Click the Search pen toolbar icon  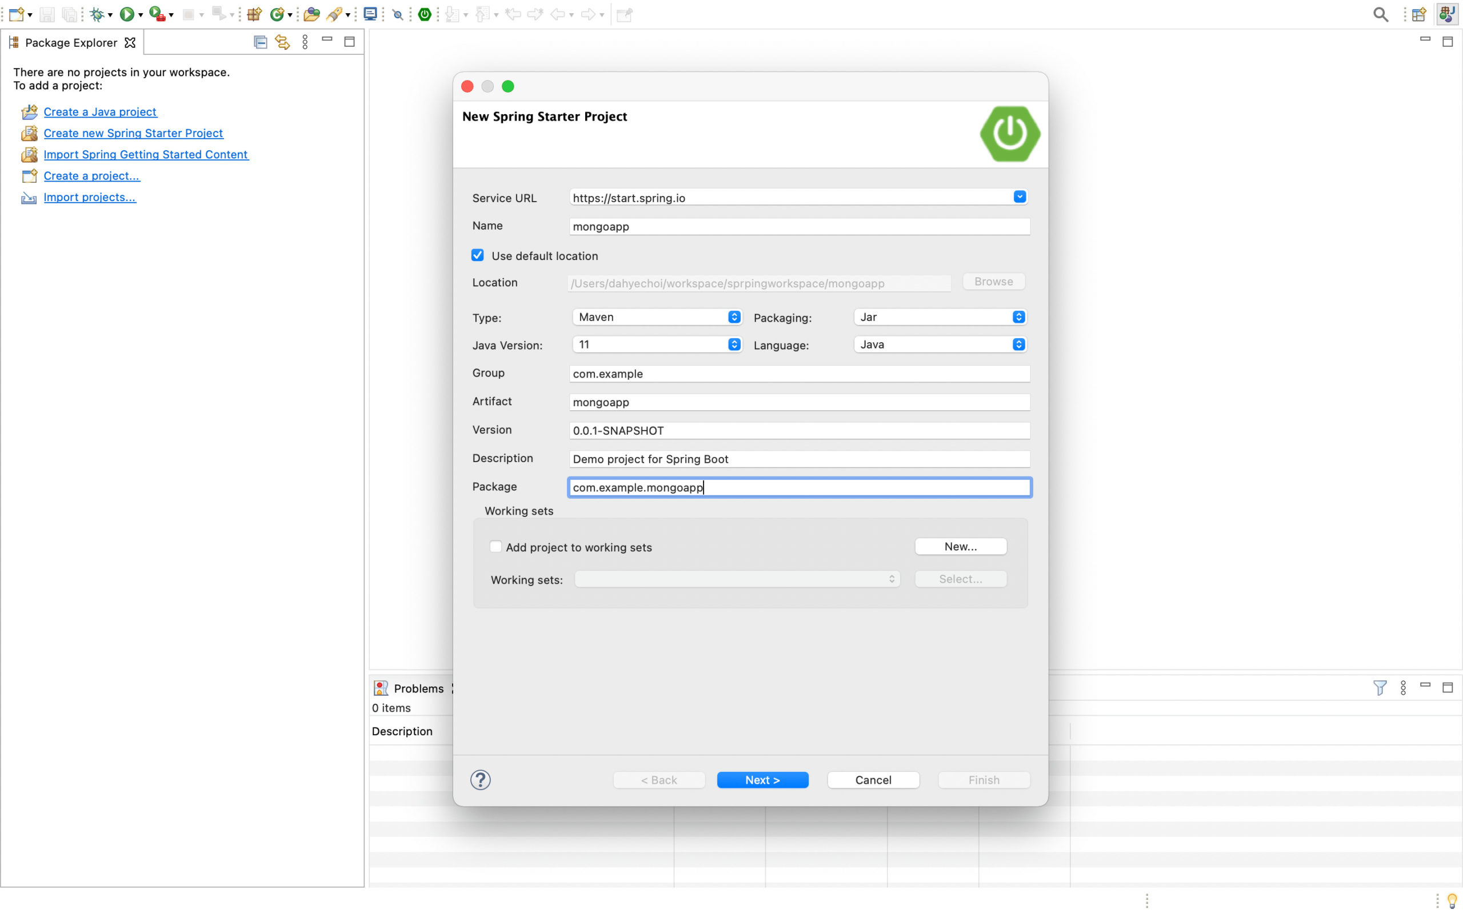[334, 14]
